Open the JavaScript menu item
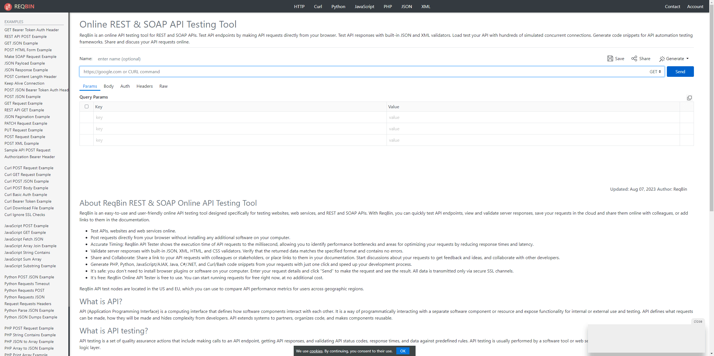 (x=364, y=6)
